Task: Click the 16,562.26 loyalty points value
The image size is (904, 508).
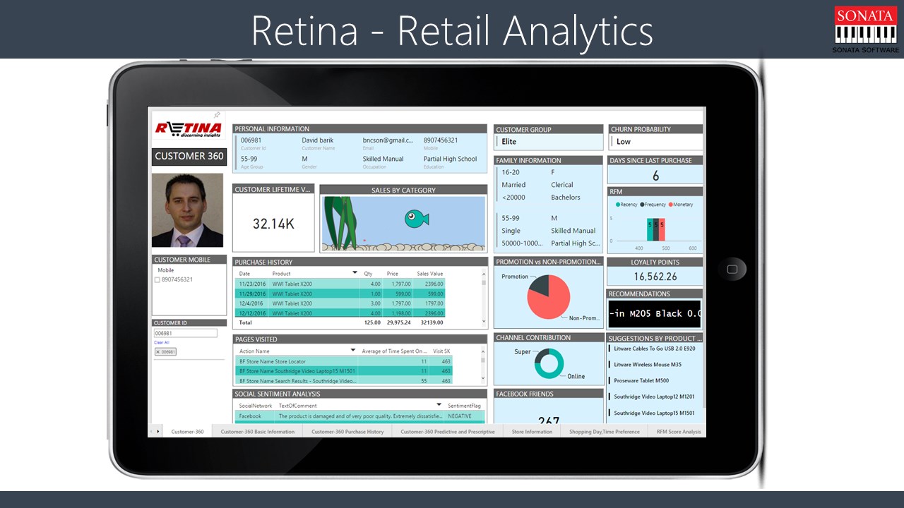Action: 655,277
